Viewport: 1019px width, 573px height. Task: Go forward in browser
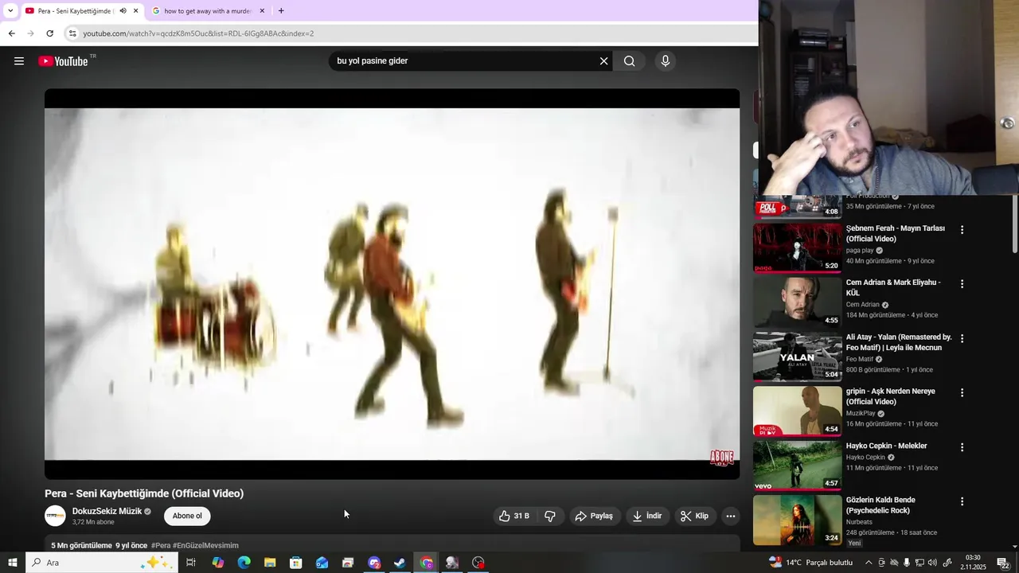click(x=30, y=33)
